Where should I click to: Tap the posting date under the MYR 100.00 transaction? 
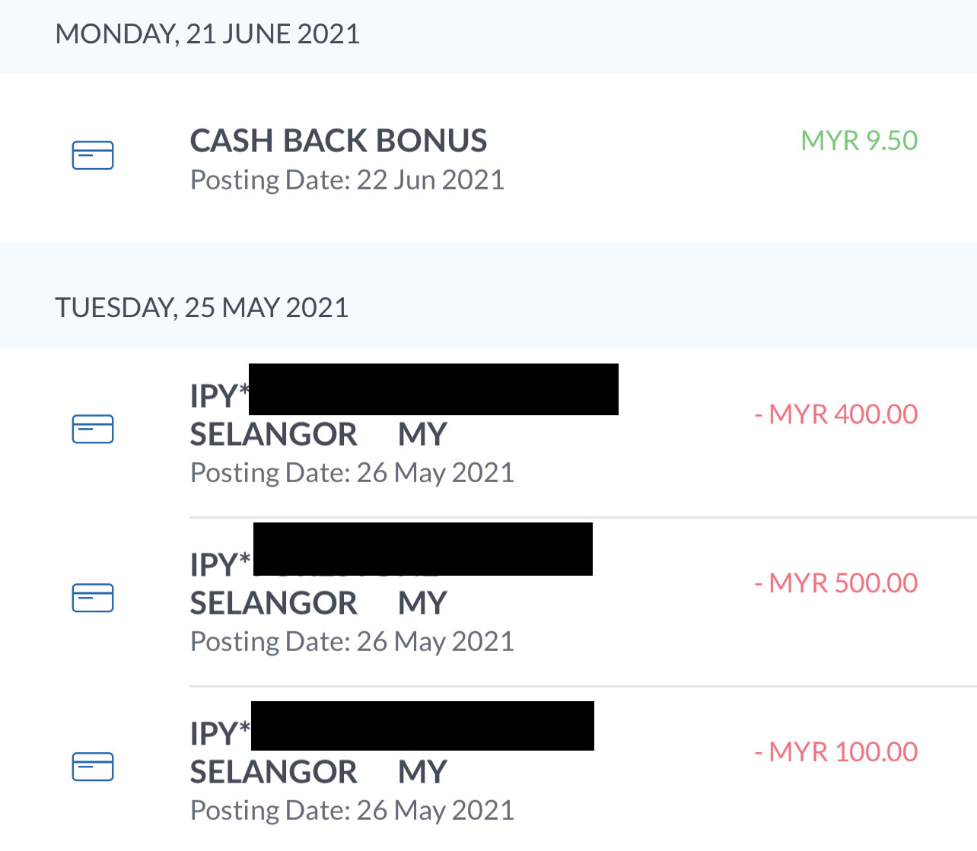(352, 811)
